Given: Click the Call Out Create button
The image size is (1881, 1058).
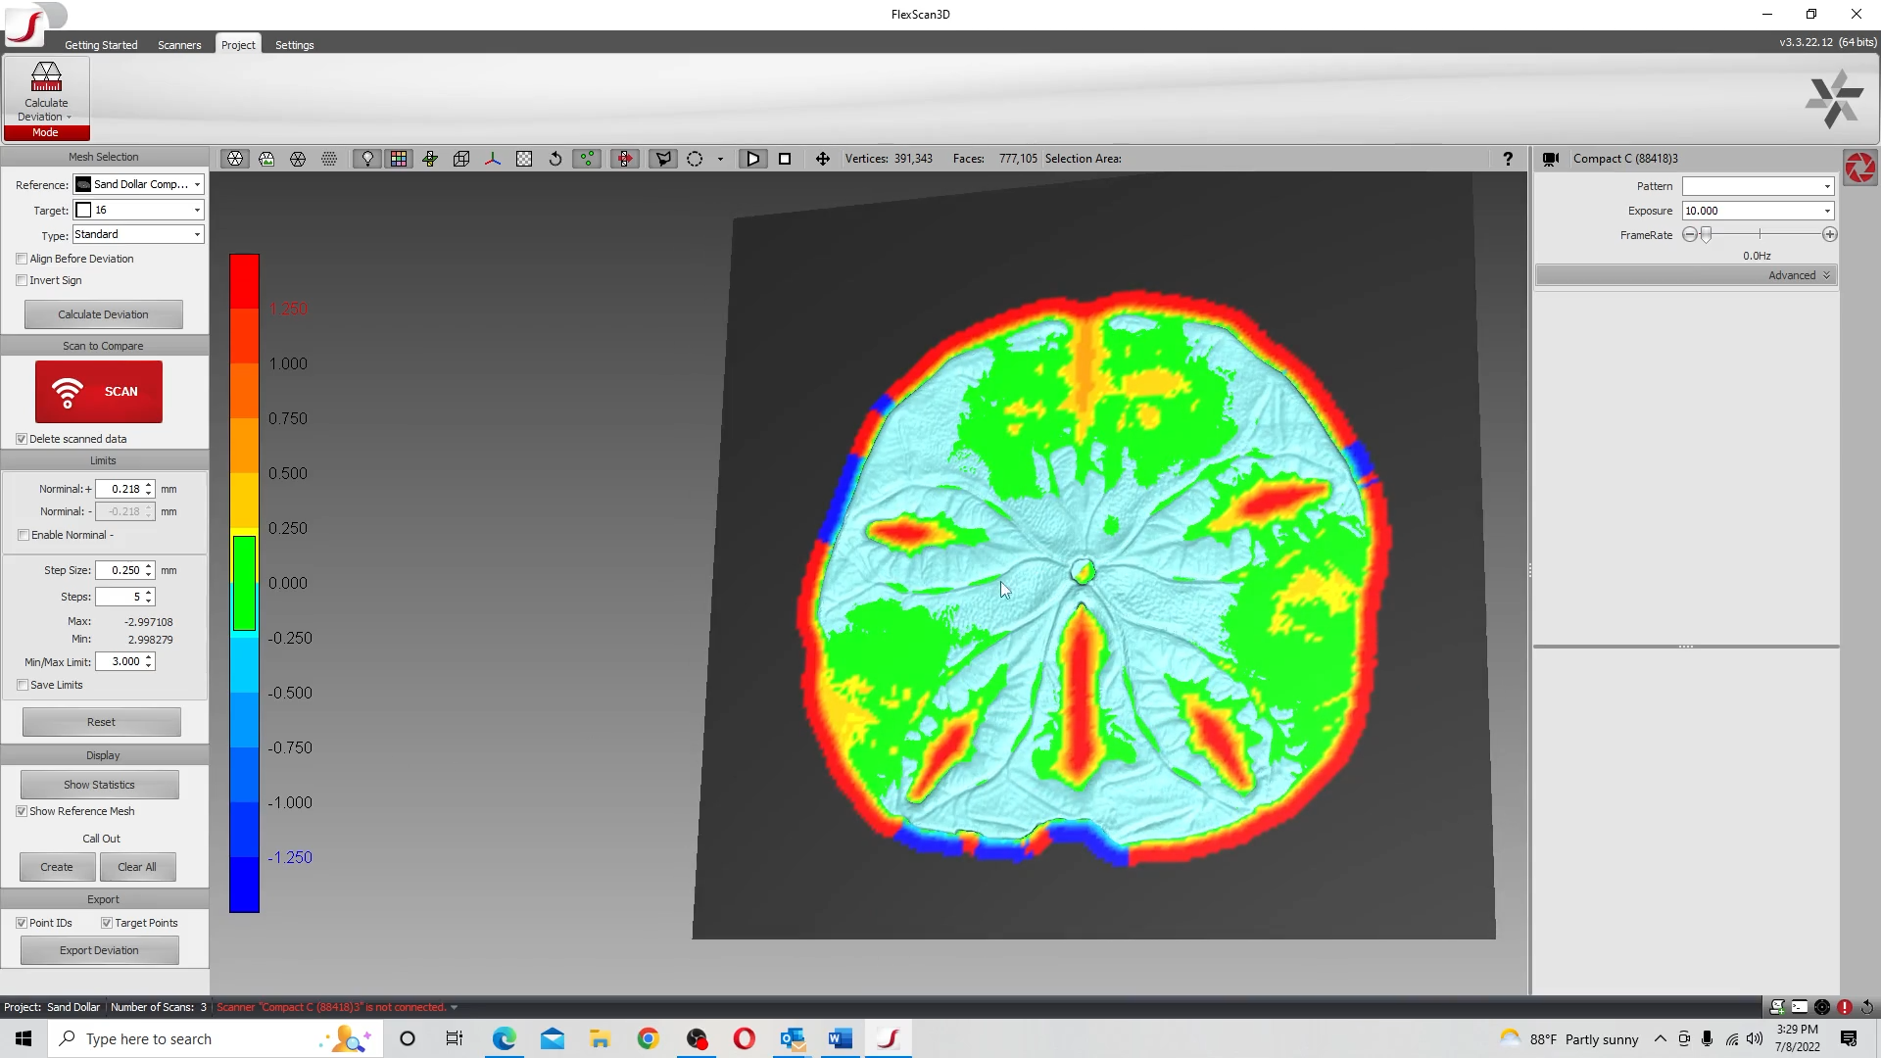Looking at the screenshot, I should [57, 867].
